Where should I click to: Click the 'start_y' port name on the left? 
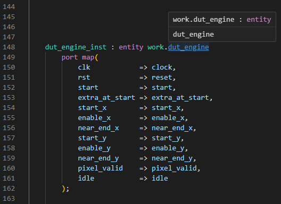click(x=92, y=138)
